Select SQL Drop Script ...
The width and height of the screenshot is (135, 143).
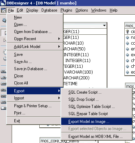tap(97, 99)
